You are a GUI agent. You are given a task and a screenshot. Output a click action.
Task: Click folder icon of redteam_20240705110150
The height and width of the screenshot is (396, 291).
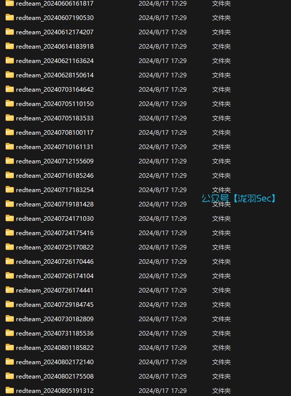[x=10, y=103]
